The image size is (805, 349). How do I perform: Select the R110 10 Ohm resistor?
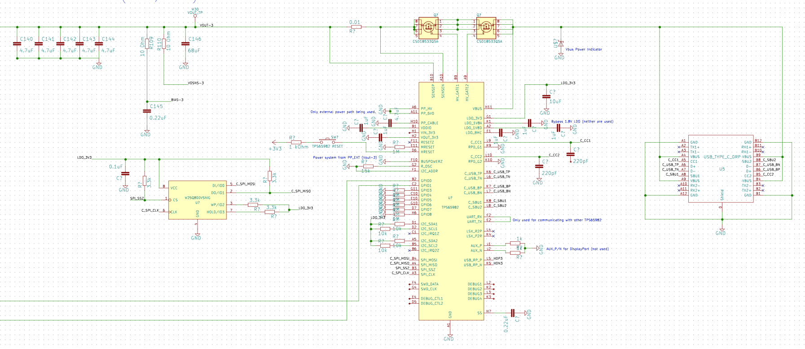[164, 44]
